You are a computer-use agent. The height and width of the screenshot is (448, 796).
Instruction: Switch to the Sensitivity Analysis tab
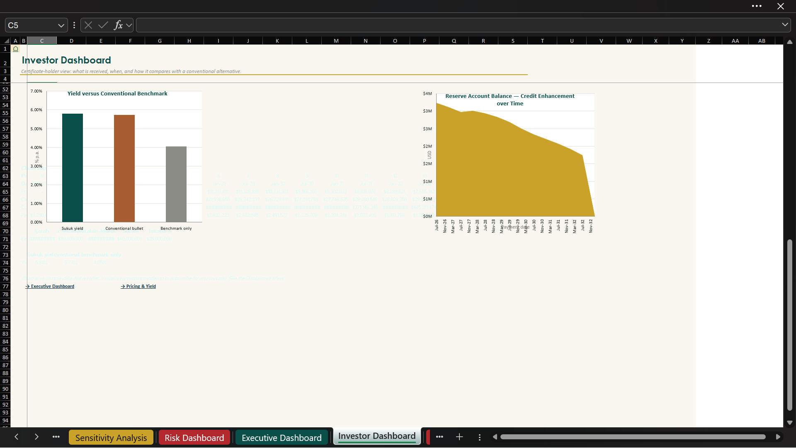point(111,438)
